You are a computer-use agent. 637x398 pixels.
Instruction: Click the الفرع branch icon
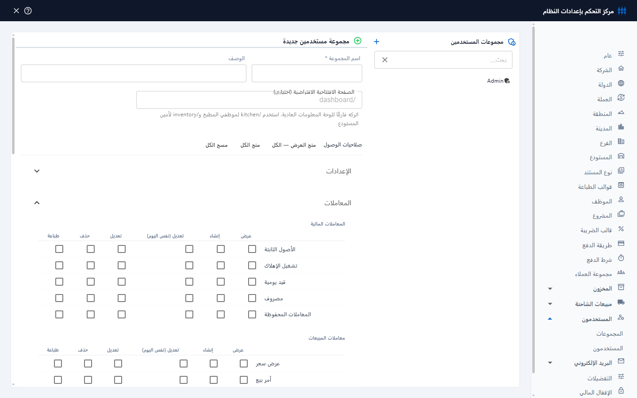click(621, 142)
